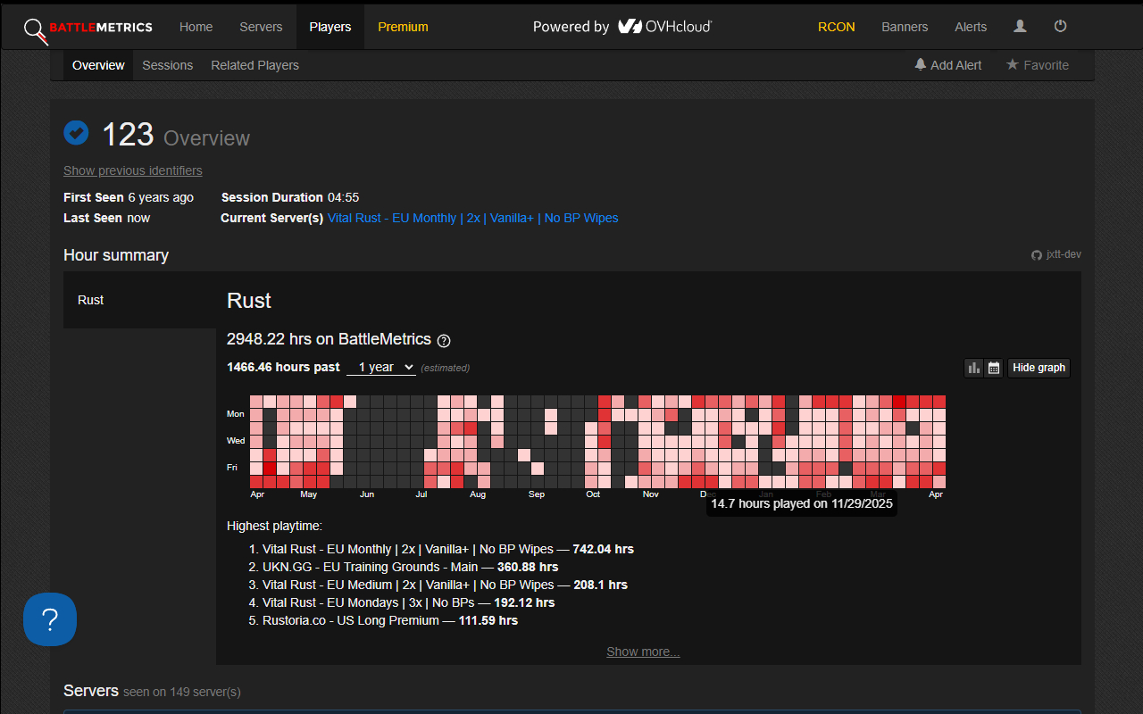Click the First Seen 6 years ago text
Screen dimensions: 1143x714
coord(129,197)
